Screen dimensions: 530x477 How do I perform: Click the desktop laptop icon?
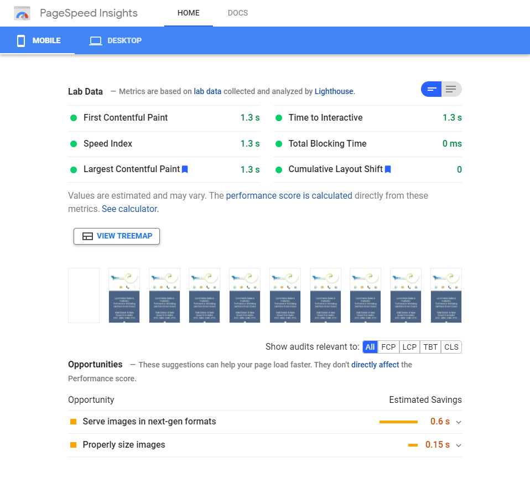click(95, 41)
